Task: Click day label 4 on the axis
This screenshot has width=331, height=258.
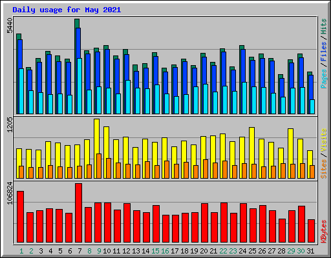Action: [x=50, y=251]
